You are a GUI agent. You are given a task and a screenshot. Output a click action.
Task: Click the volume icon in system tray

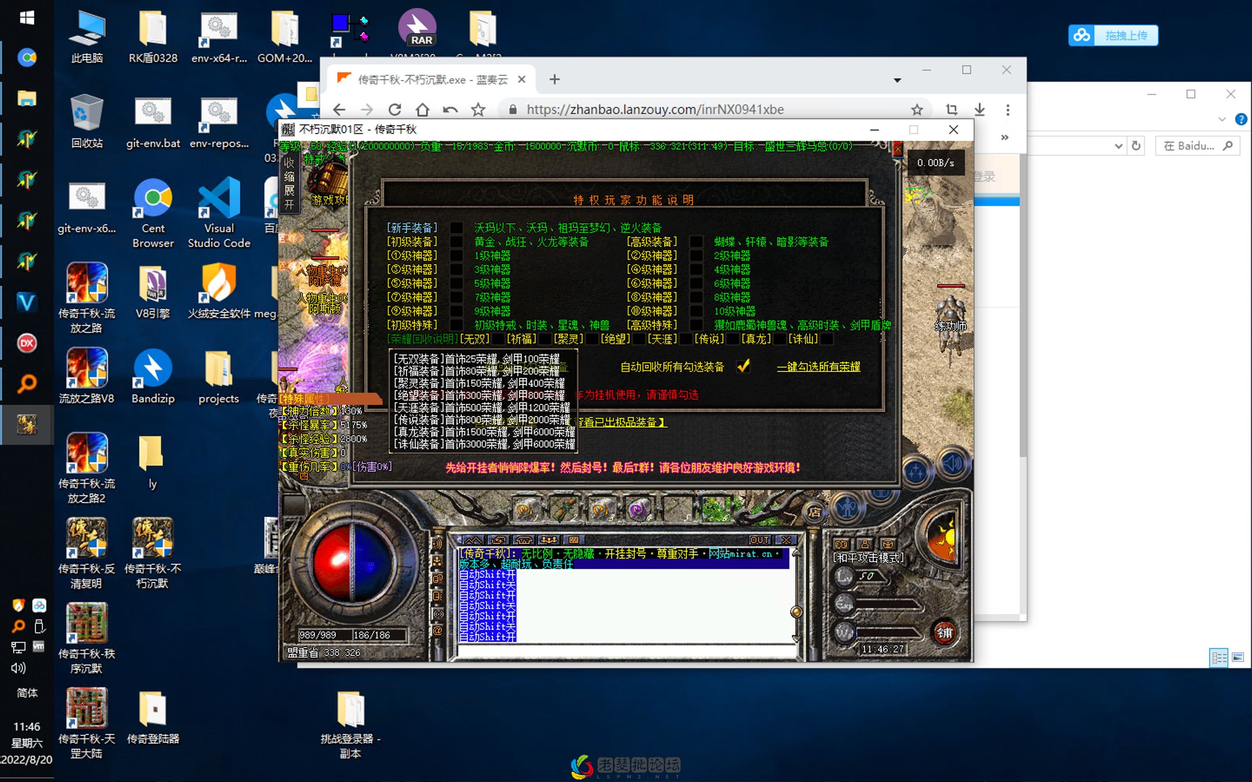point(18,668)
